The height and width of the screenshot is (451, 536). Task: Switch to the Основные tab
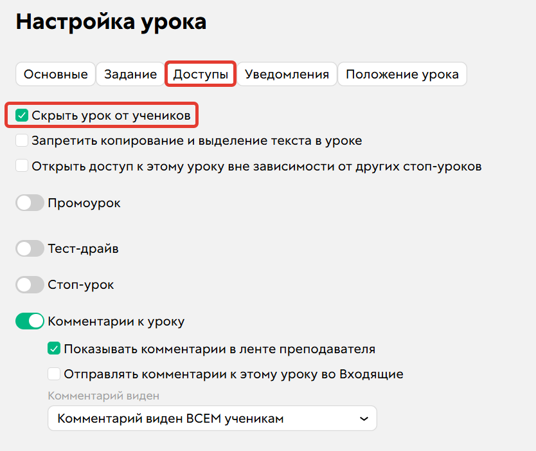click(56, 74)
